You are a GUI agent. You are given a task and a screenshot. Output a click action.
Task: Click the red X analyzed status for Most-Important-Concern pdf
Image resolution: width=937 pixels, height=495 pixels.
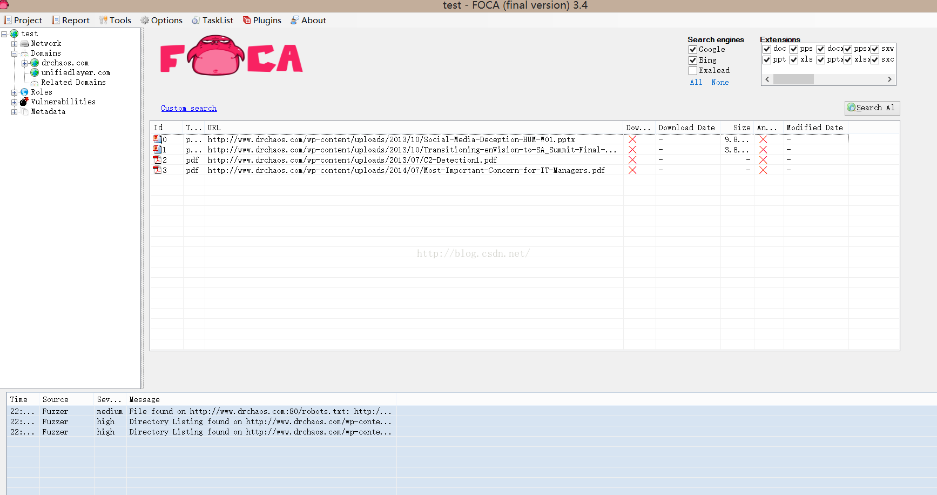763,170
